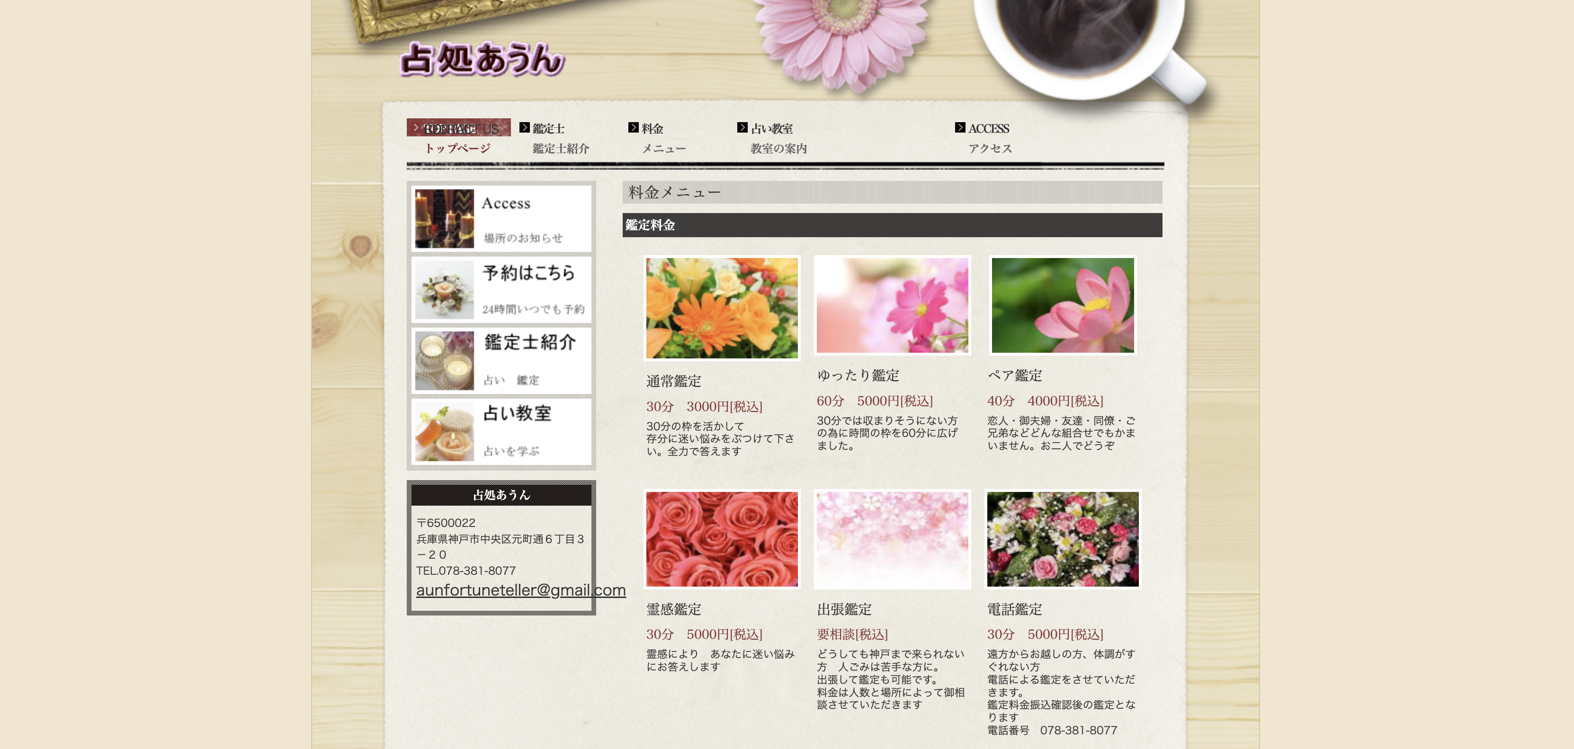The image size is (1574, 749).
Task: Click the 予約はこちら reservation link
Action: [529, 274]
